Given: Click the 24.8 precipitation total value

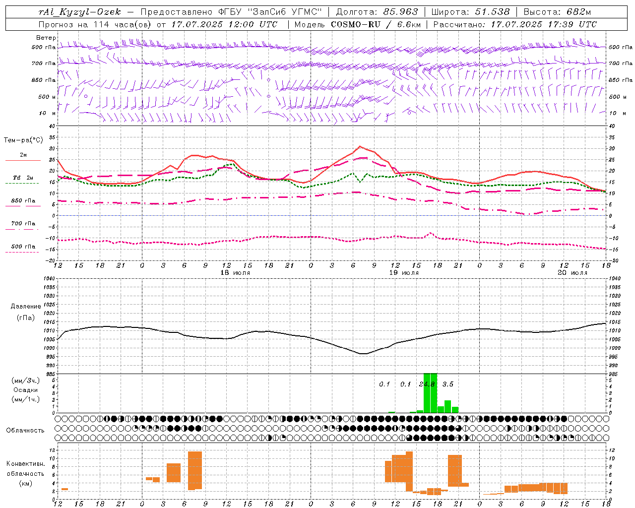Looking at the screenshot, I should pyautogui.click(x=427, y=384).
